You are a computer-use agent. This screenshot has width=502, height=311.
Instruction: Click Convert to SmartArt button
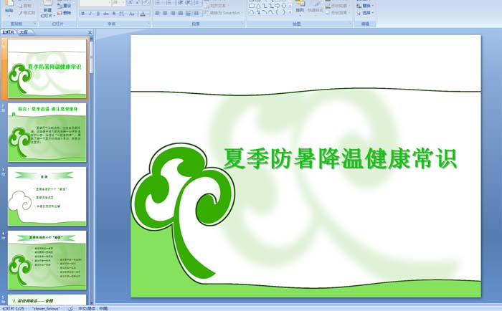[x=223, y=13]
